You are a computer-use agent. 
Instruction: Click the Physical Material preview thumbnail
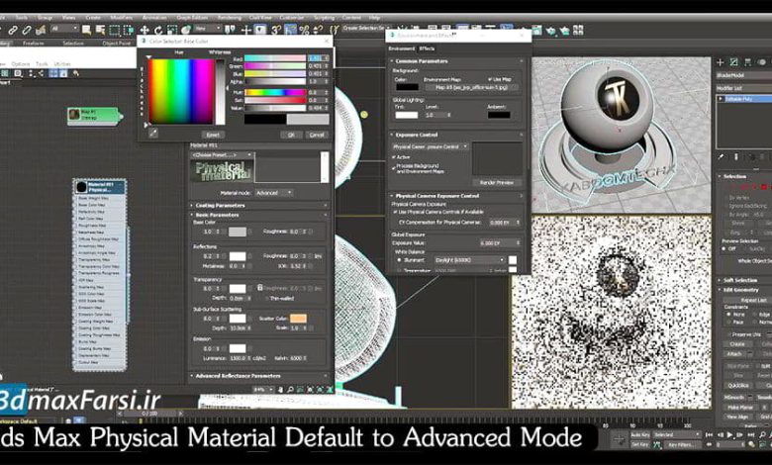coord(222,171)
